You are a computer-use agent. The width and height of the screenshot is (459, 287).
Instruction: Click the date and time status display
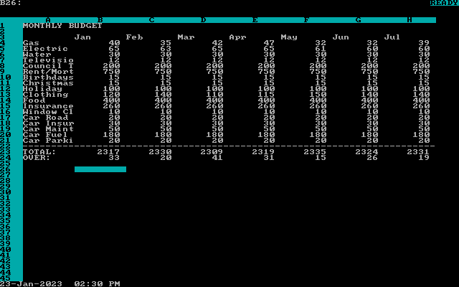click(60, 284)
